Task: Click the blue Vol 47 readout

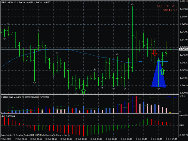Action: tap(172, 97)
